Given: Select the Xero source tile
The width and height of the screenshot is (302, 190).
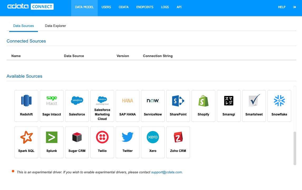Looking at the screenshot, I should tap(153, 142).
